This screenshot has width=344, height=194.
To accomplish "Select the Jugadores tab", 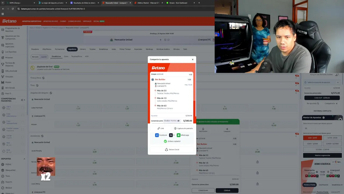I will coord(72,49).
